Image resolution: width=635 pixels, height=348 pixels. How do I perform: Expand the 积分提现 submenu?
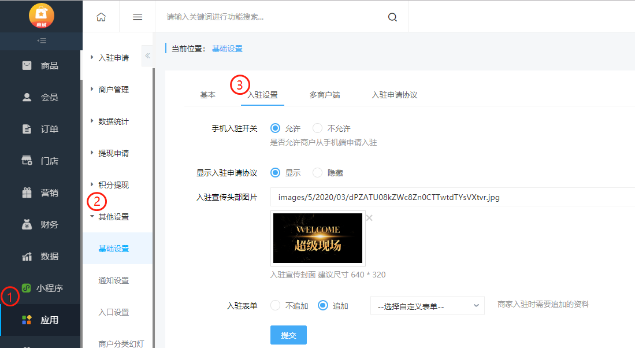pos(109,185)
